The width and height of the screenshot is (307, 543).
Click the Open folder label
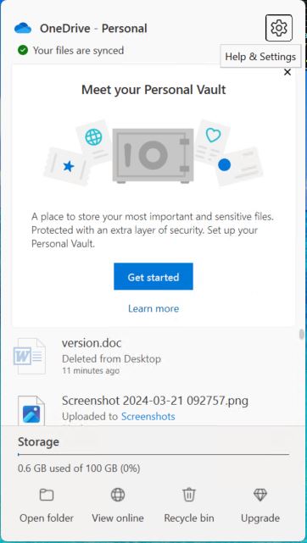coord(47,518)
